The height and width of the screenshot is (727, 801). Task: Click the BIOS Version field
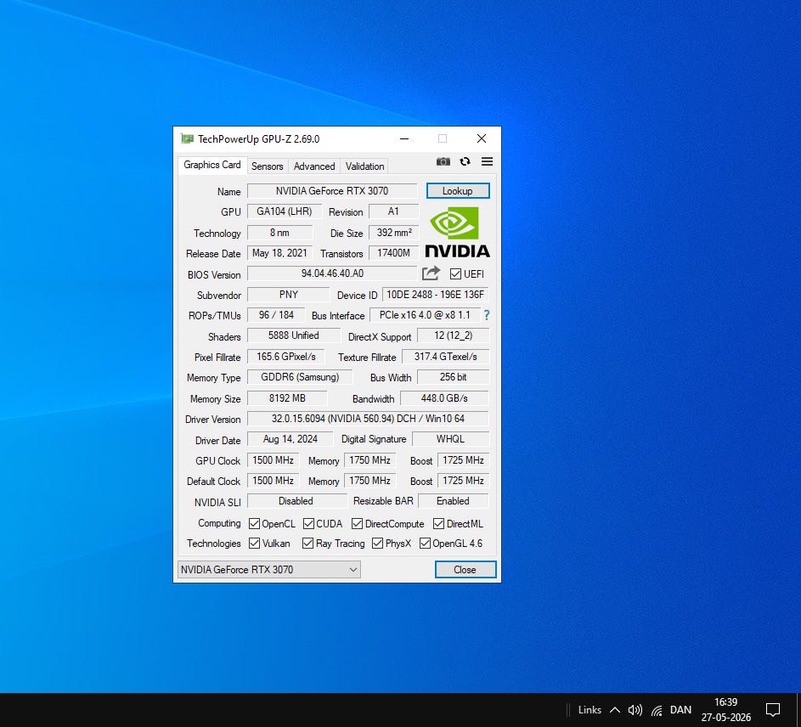tap(332, 273)
